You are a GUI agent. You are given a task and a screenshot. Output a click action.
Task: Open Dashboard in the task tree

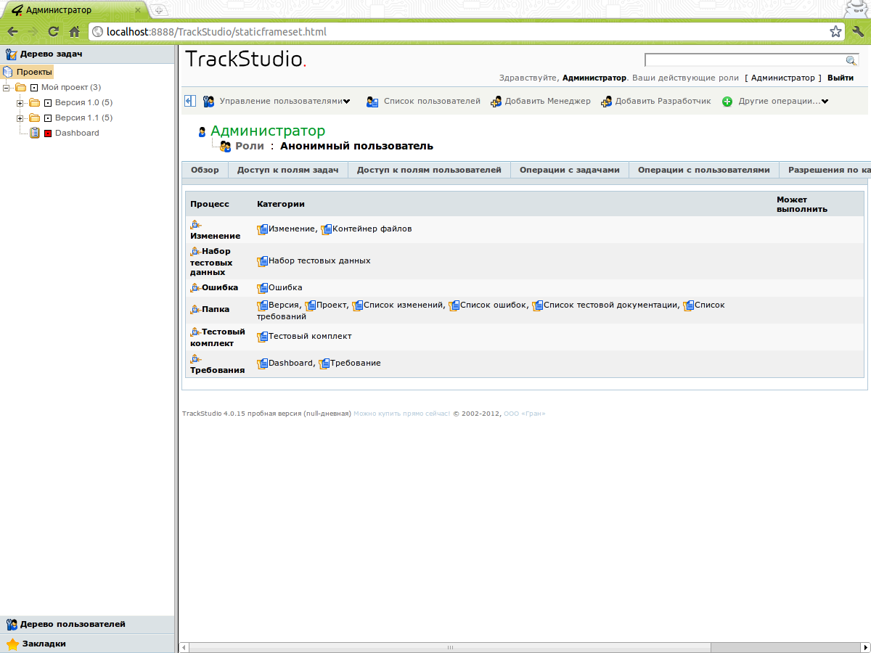[x=77, y=133]
